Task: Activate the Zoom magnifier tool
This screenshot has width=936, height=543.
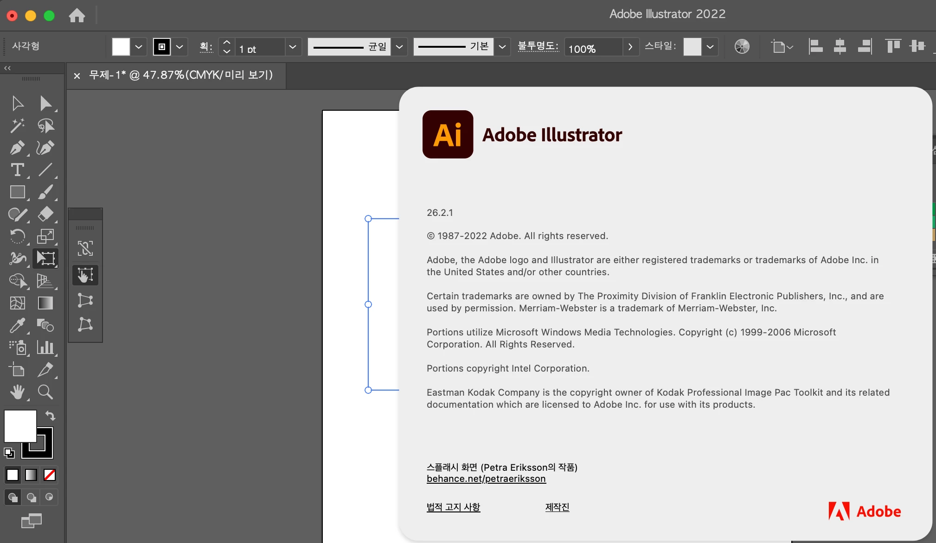Action: 45,392
